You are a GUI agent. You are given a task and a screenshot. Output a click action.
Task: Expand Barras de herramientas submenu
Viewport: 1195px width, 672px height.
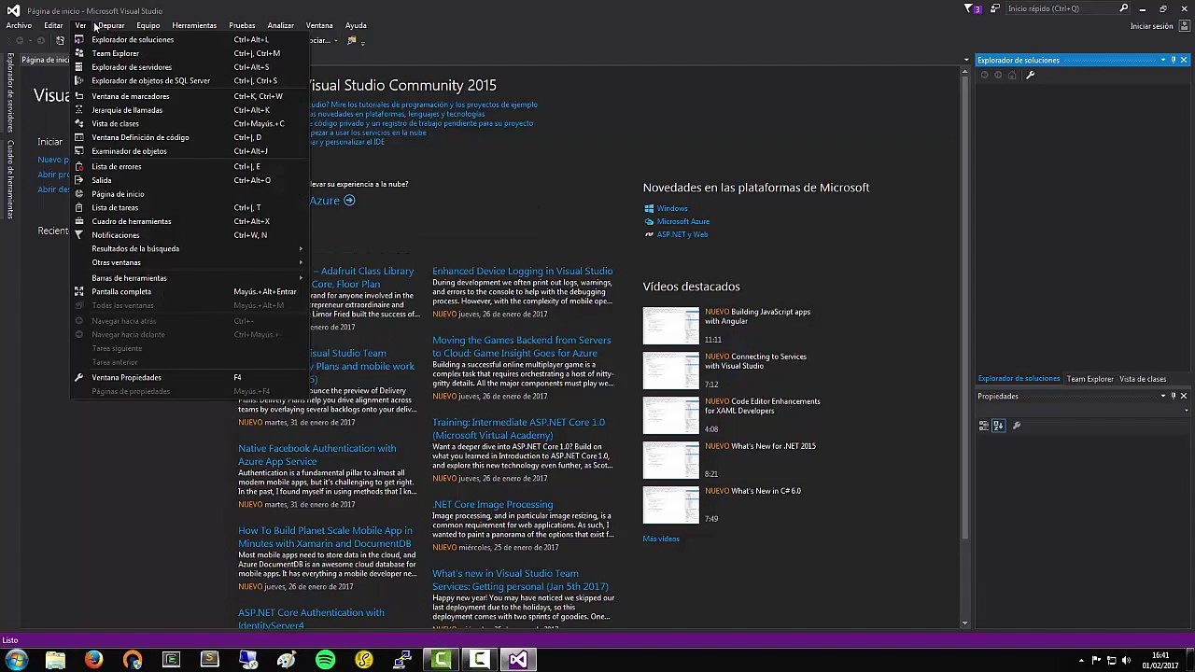coord(189,278)
